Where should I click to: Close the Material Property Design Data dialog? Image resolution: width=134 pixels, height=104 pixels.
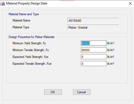pos(130,3)
